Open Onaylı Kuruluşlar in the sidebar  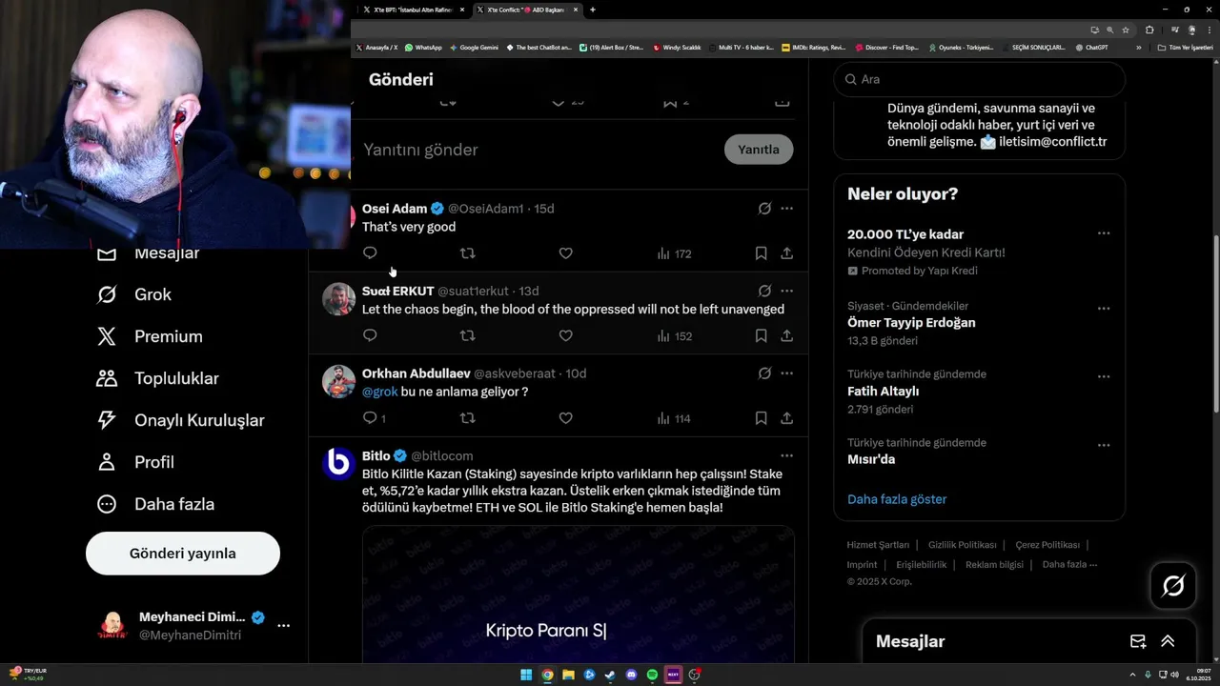180,420
